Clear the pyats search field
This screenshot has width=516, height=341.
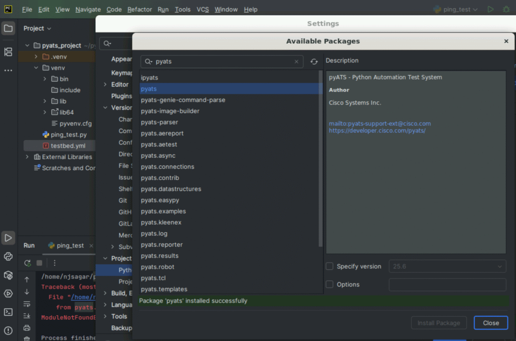296,61
